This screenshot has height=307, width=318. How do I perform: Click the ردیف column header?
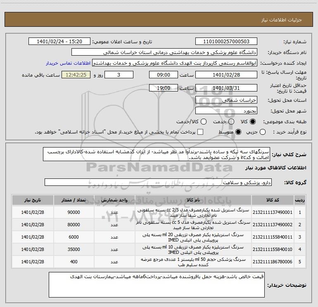click(300, 200)
